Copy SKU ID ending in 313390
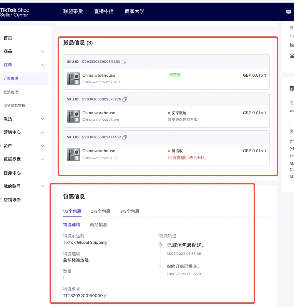Screen dimensions: 294x307 [x=124, y=62]
